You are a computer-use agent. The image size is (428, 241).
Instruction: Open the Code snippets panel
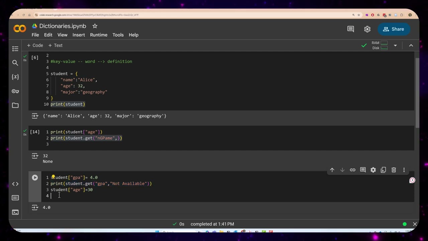coord(15,184)
